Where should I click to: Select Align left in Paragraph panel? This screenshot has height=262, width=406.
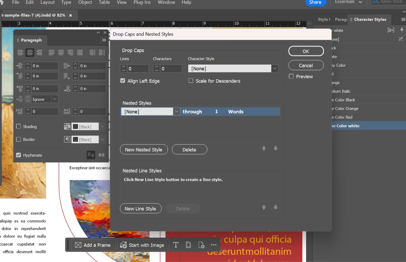point(20,53)
